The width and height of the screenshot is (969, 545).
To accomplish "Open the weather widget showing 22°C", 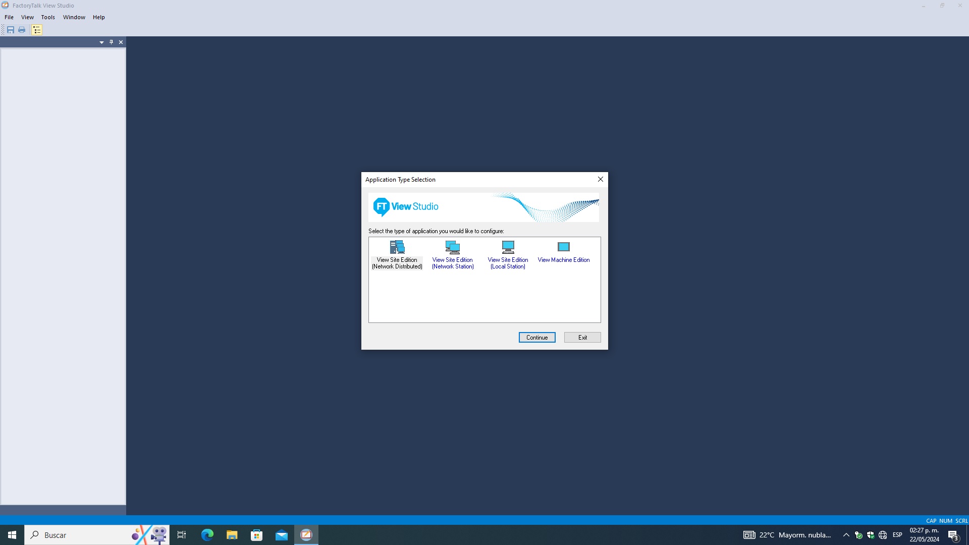I will (787, 535).
